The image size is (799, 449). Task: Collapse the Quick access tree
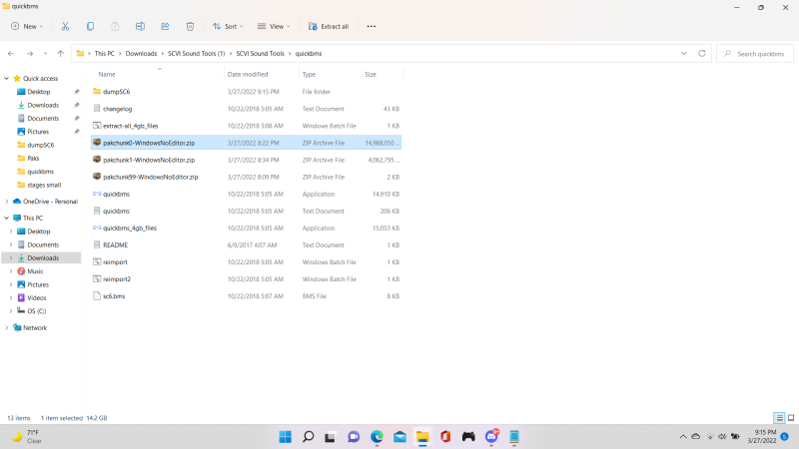7,79
